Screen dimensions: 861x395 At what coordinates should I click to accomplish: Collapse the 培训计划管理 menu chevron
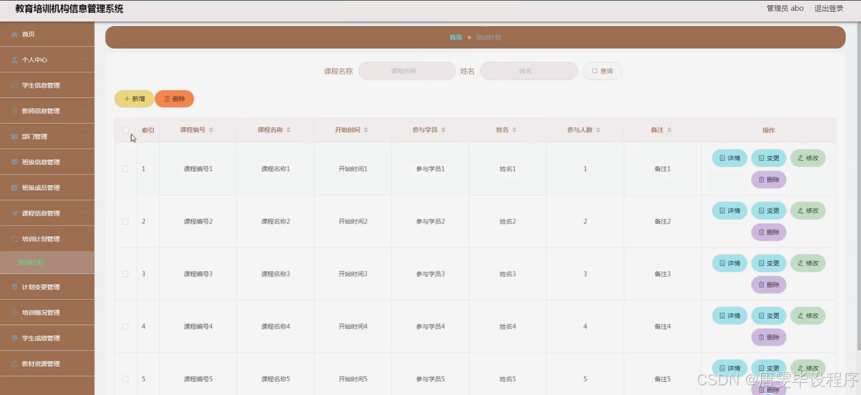[x=83, y=238]
